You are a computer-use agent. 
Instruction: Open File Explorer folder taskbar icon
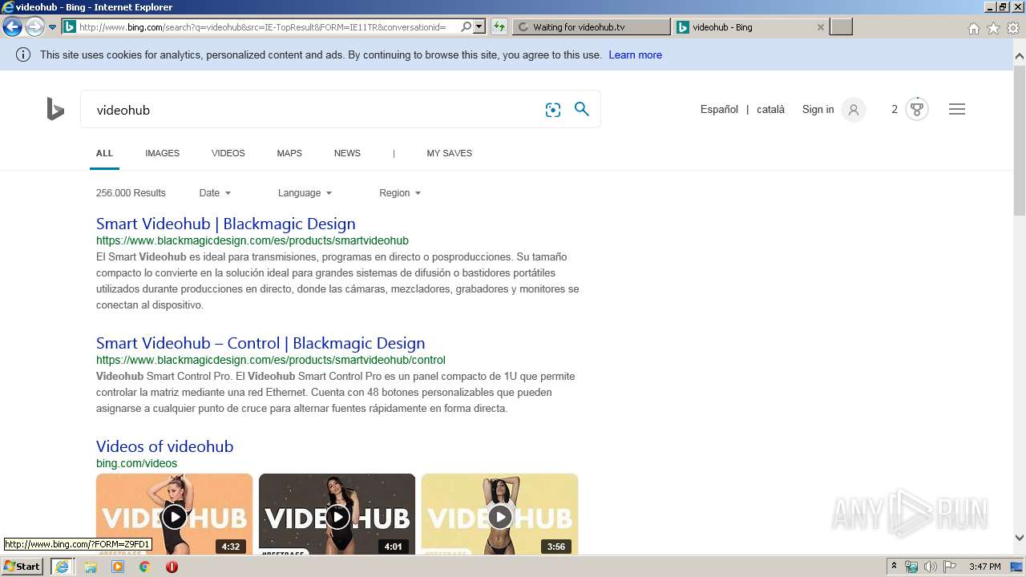point(91,567)
